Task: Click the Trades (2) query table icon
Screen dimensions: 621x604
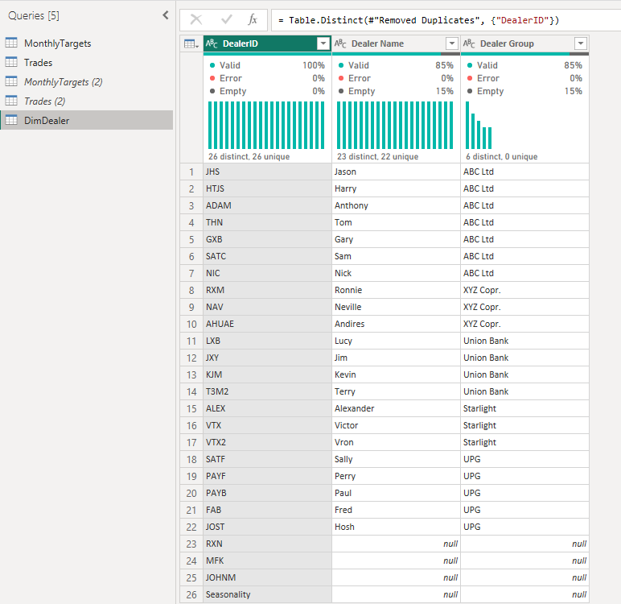Action: (11, 101)
